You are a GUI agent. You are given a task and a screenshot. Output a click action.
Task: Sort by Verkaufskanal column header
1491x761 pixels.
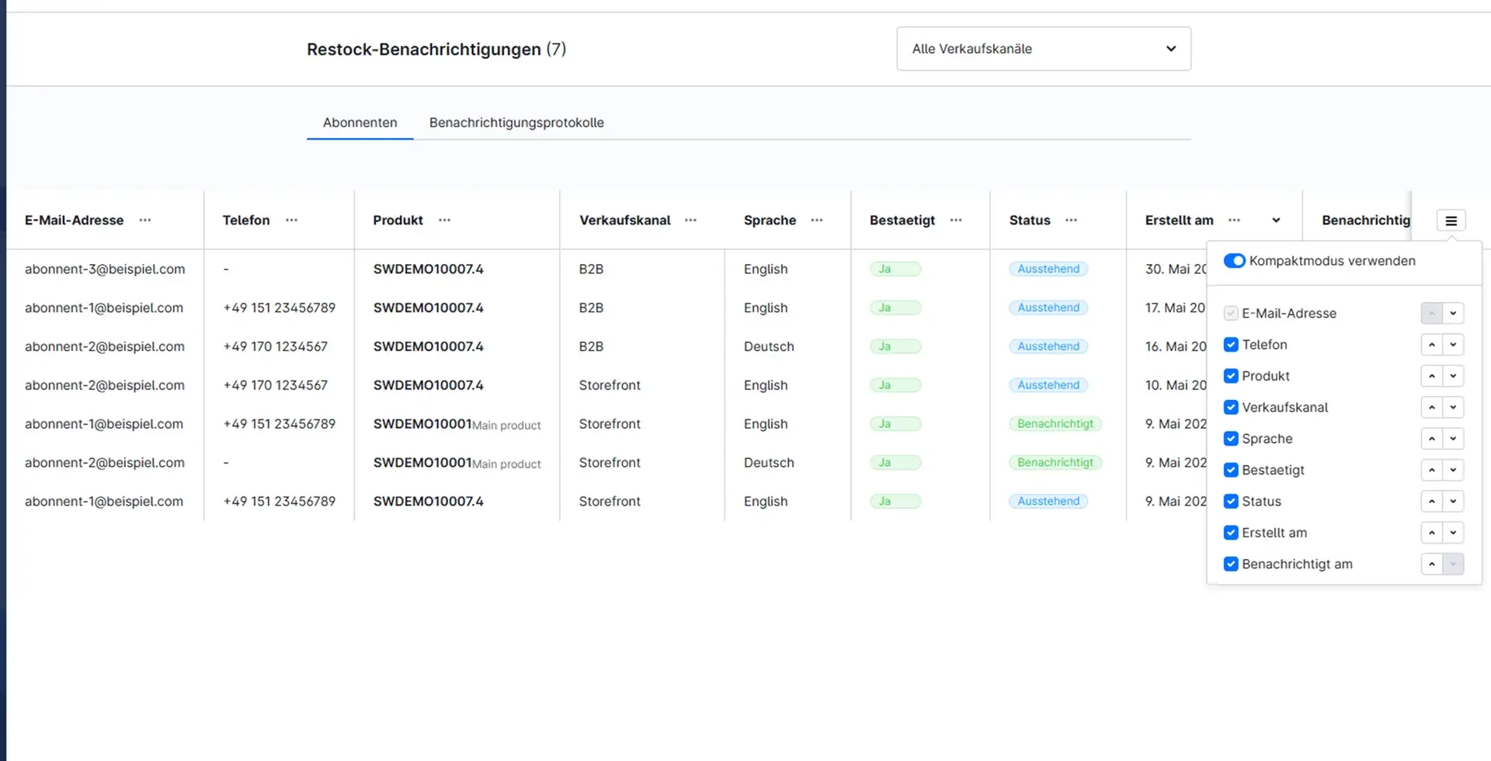coord(624,221)
